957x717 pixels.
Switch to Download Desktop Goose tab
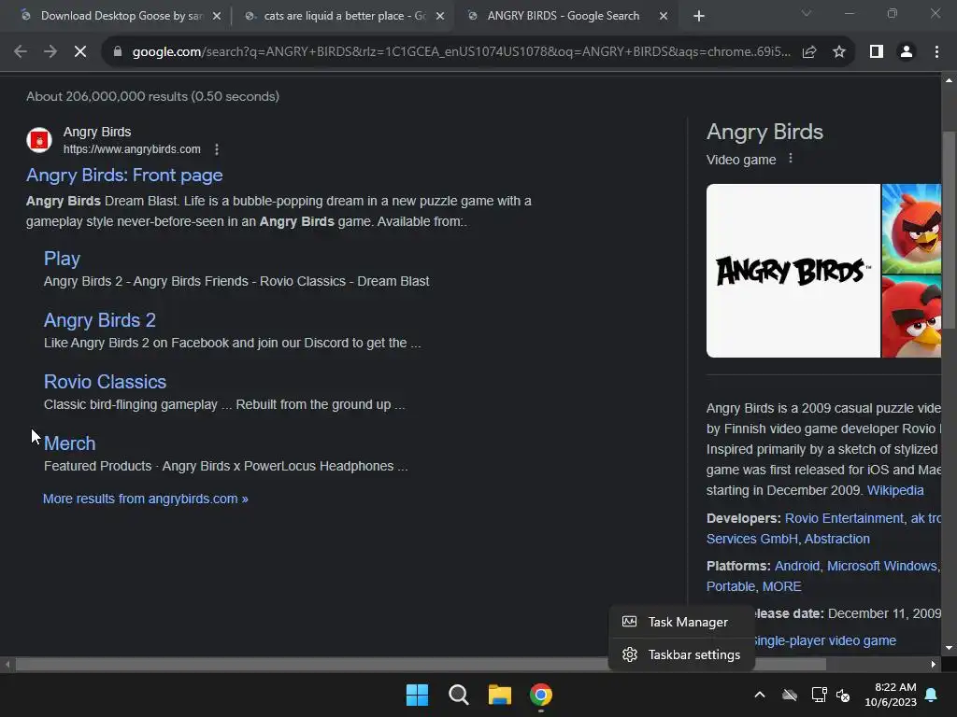point(121,16)
